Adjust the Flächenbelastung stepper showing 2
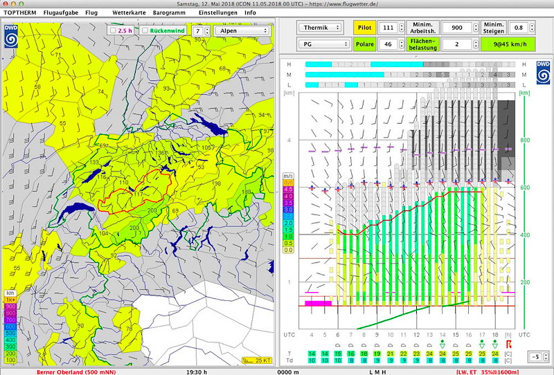 pos(476,44)
